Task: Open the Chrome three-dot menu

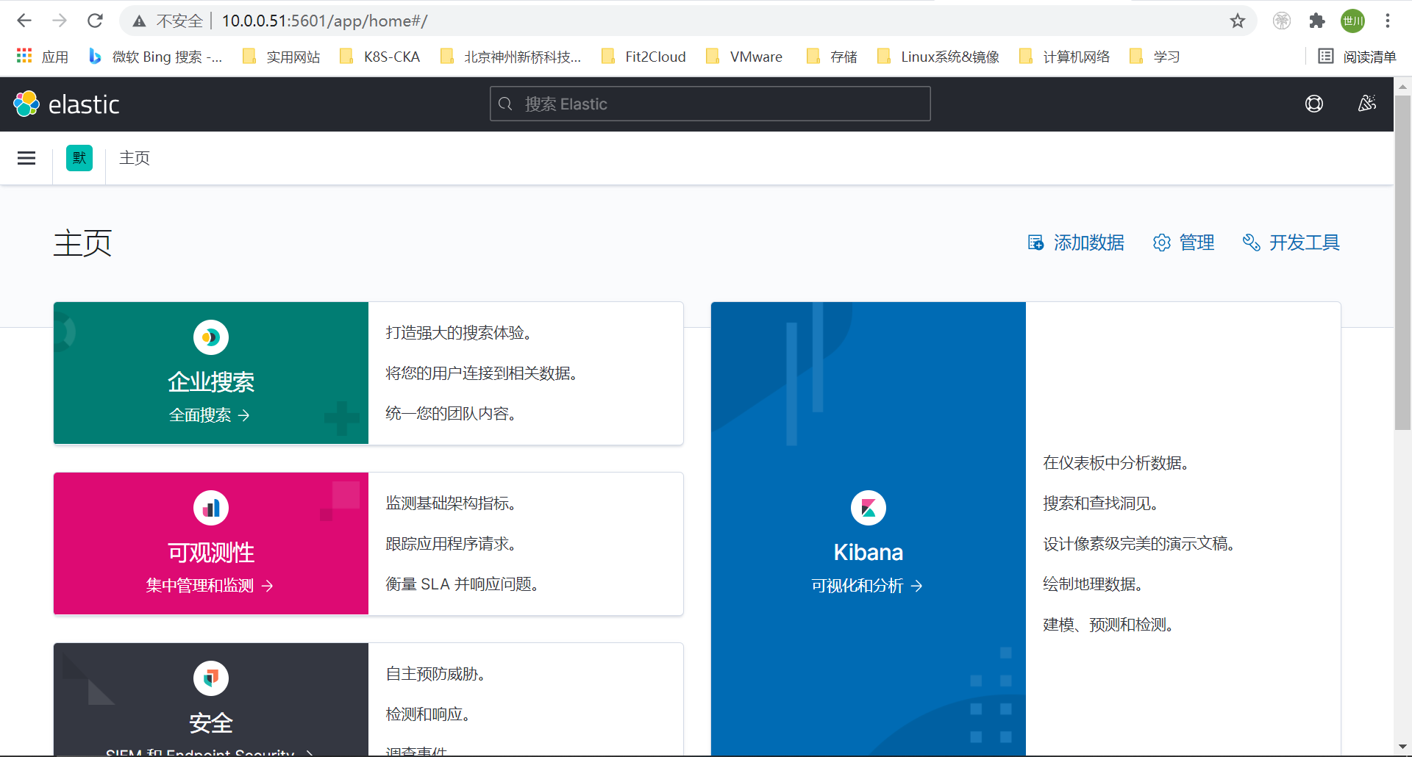Action: click(1388, 21)
